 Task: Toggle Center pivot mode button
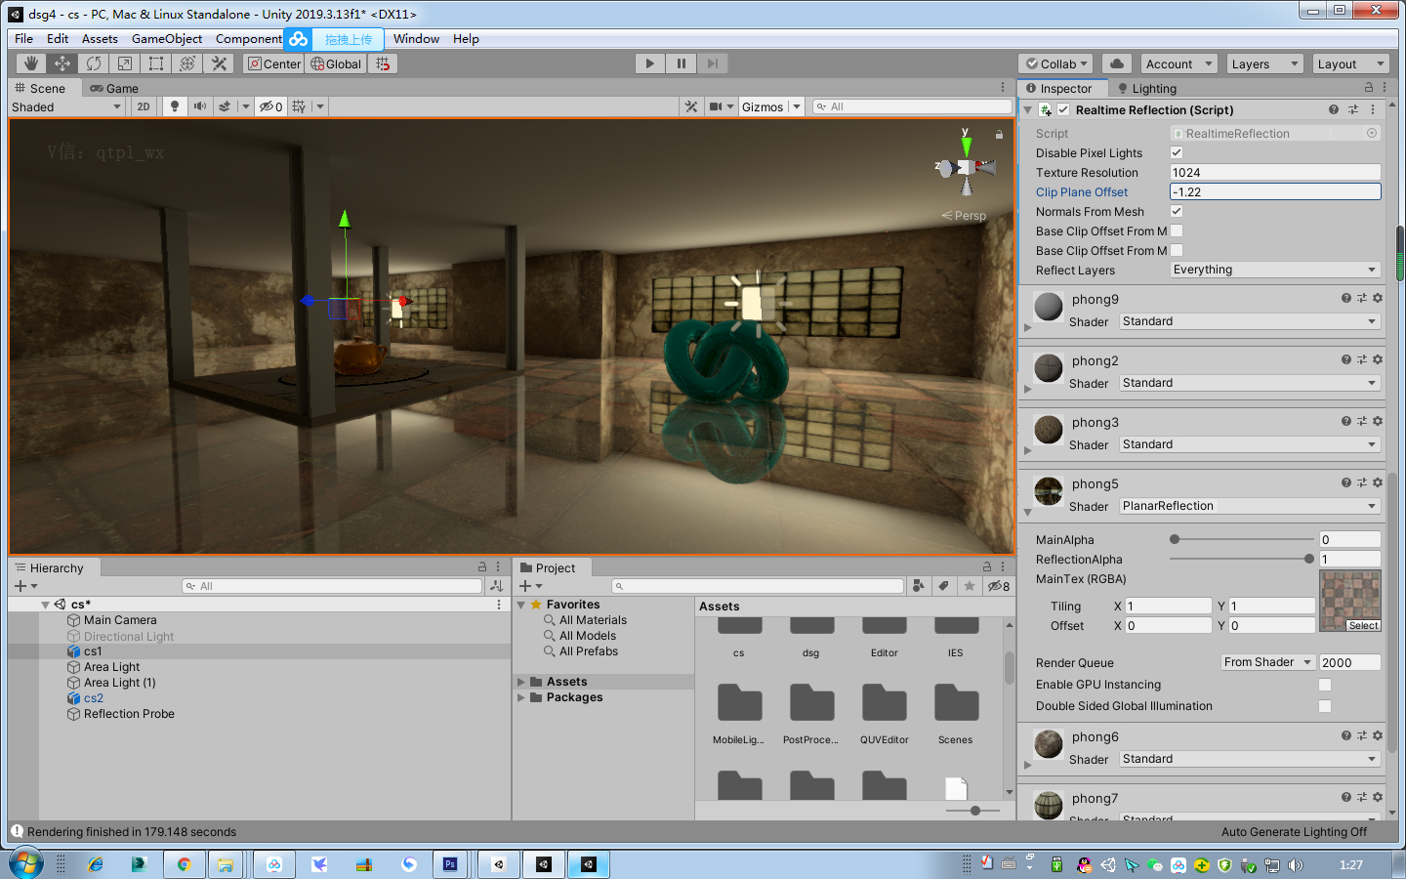(x=274, y=63)
